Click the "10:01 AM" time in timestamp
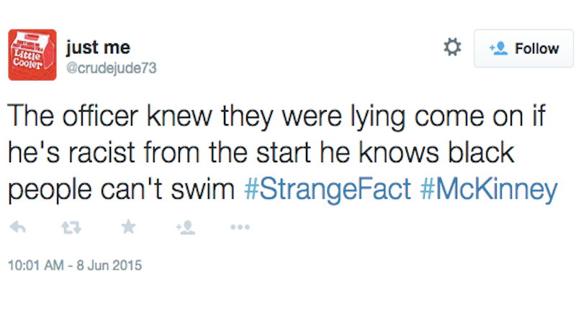Screen dimensions: 576x310 (x=34, y=265)
